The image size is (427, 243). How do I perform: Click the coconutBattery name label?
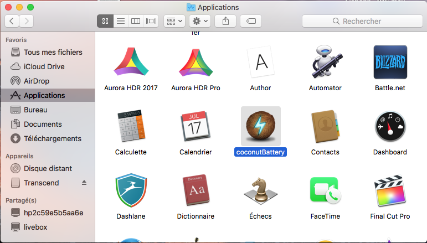pos(260,152)
